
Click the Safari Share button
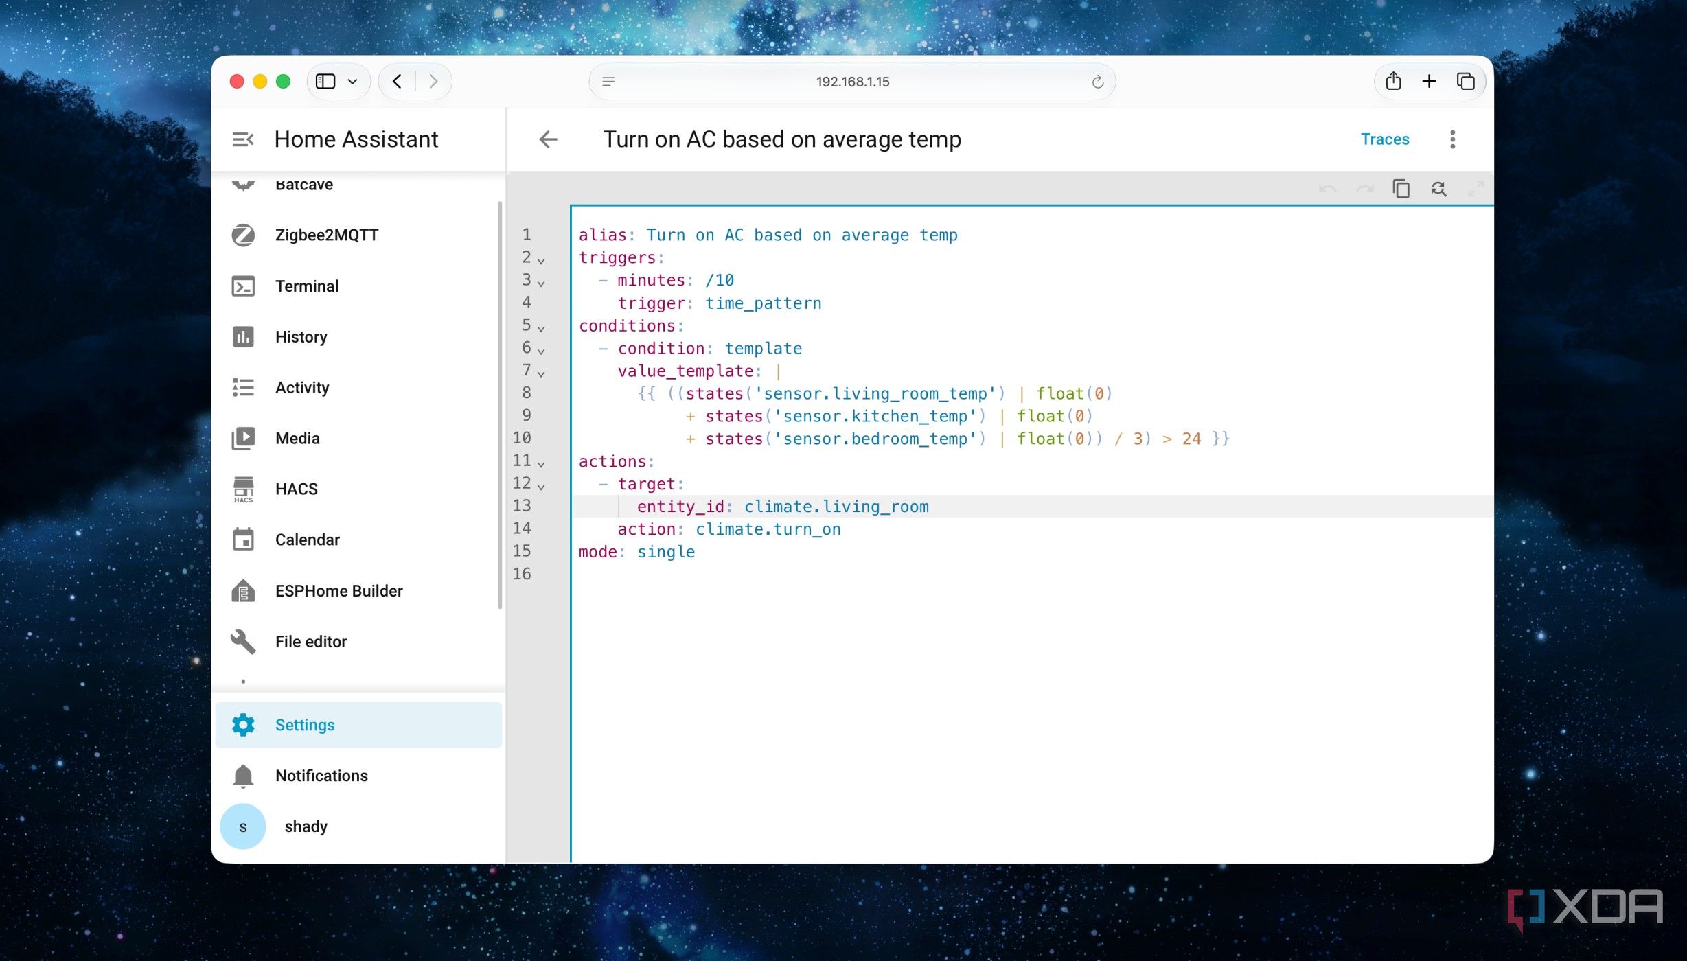(1393, 81)
